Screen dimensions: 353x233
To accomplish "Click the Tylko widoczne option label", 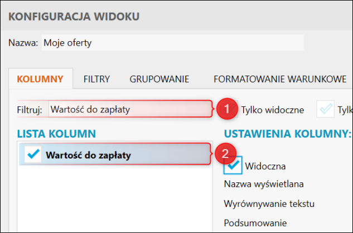I will tap(273, 110).
